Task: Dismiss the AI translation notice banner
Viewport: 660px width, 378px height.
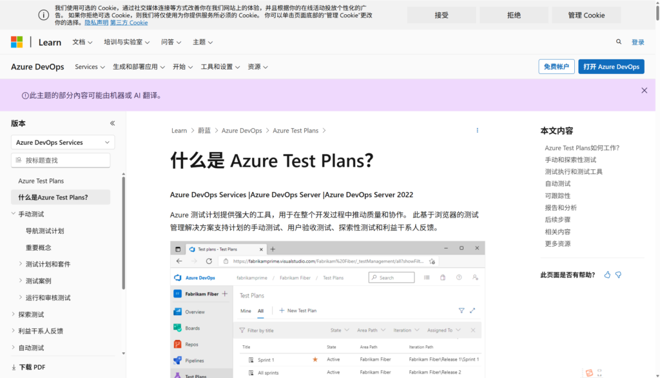Action: coord(644,90)
